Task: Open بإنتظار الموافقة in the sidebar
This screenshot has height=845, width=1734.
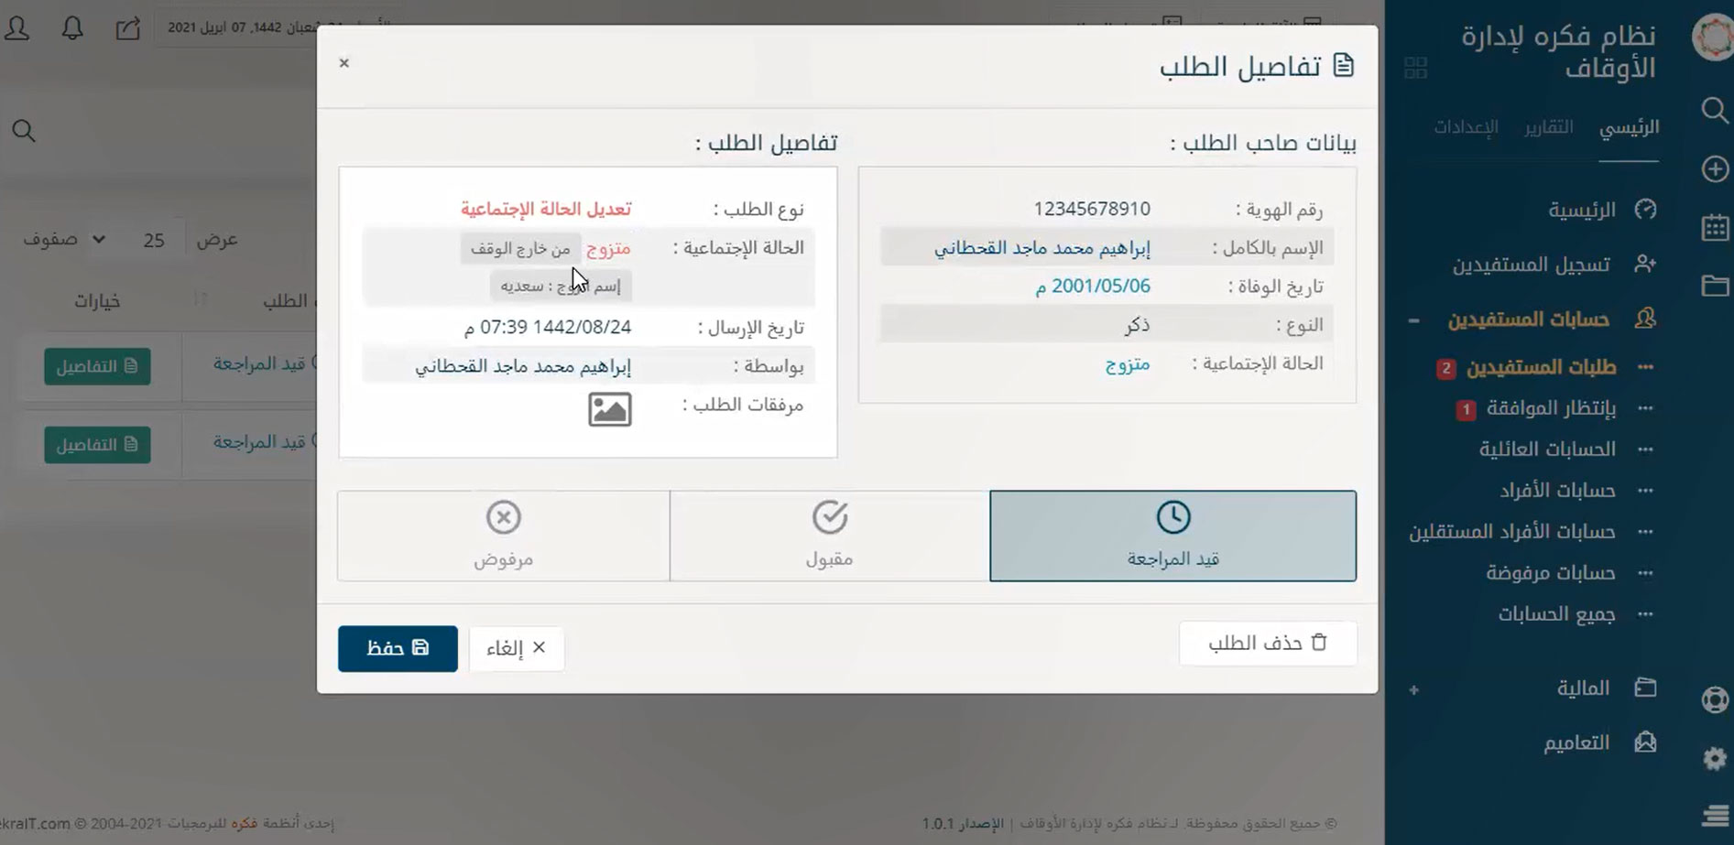Action: pos(1550,408)
